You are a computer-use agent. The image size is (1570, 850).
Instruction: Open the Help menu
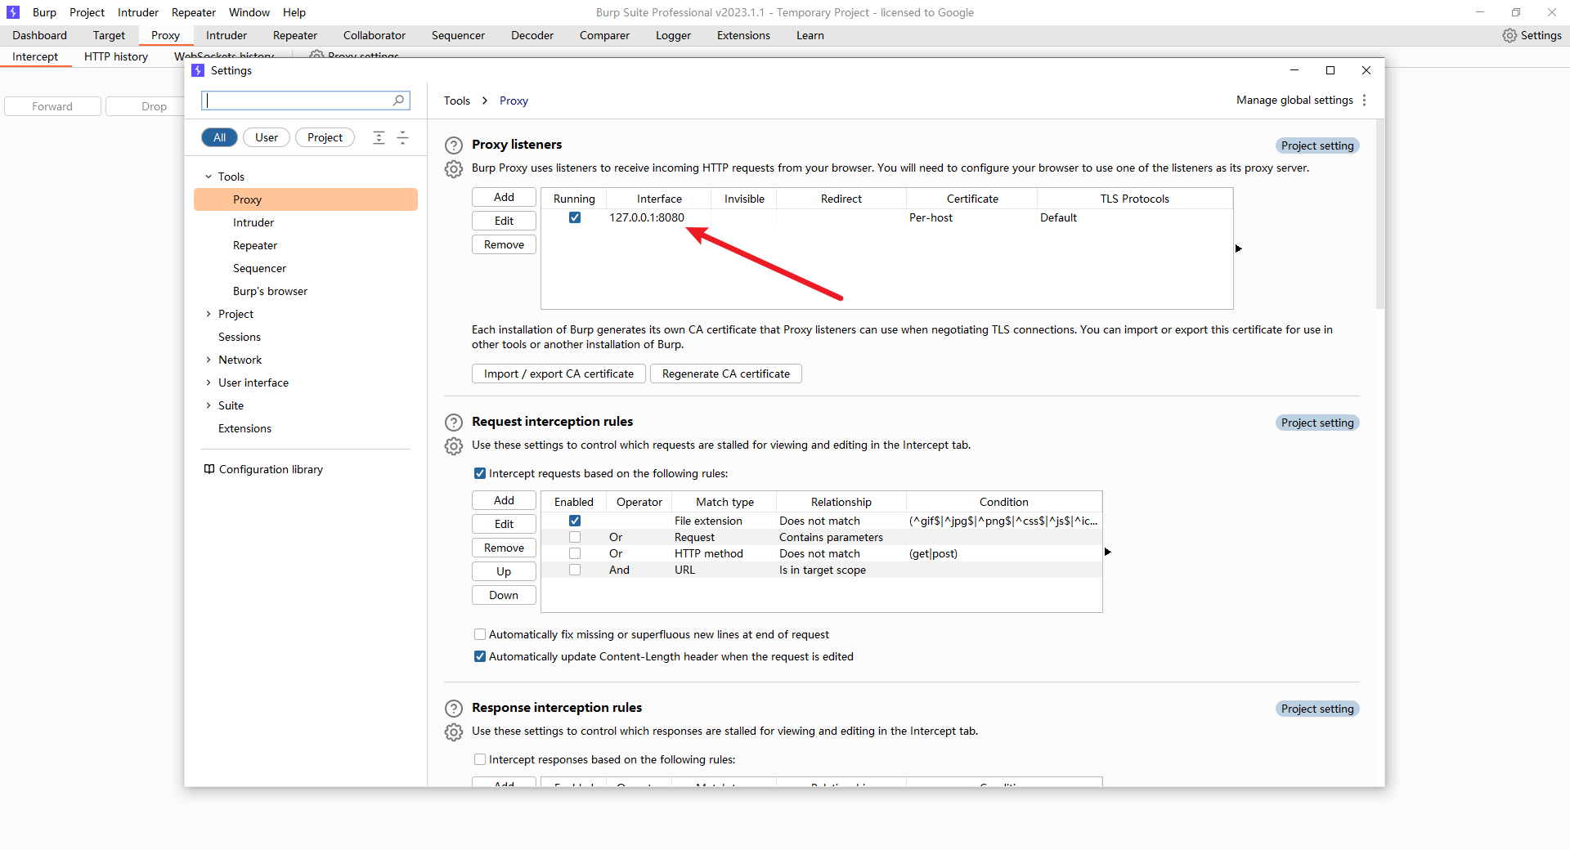(294, 12)
